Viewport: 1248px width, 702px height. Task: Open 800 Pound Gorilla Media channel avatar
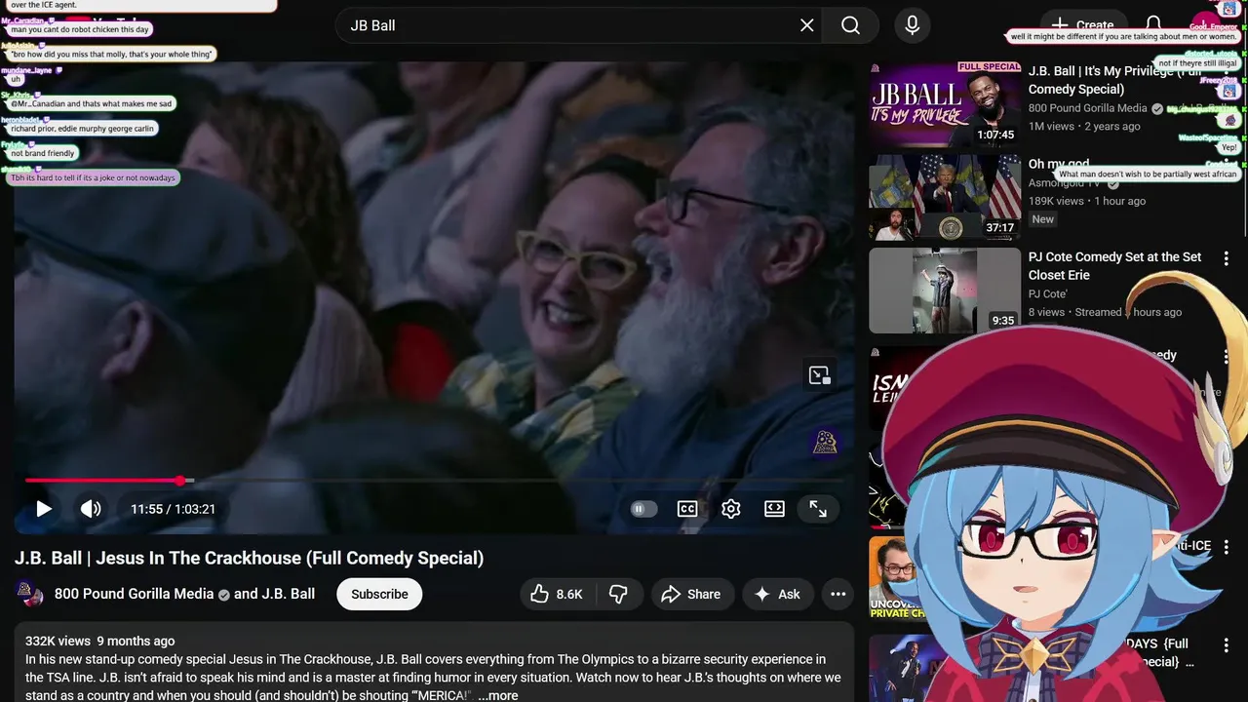[x=29, y=594]
